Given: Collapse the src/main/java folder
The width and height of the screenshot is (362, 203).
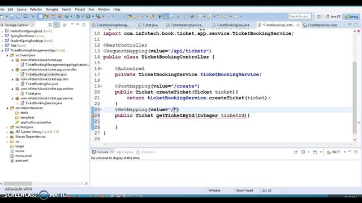Looking at the screenshot, I should [x=7, y=55].
